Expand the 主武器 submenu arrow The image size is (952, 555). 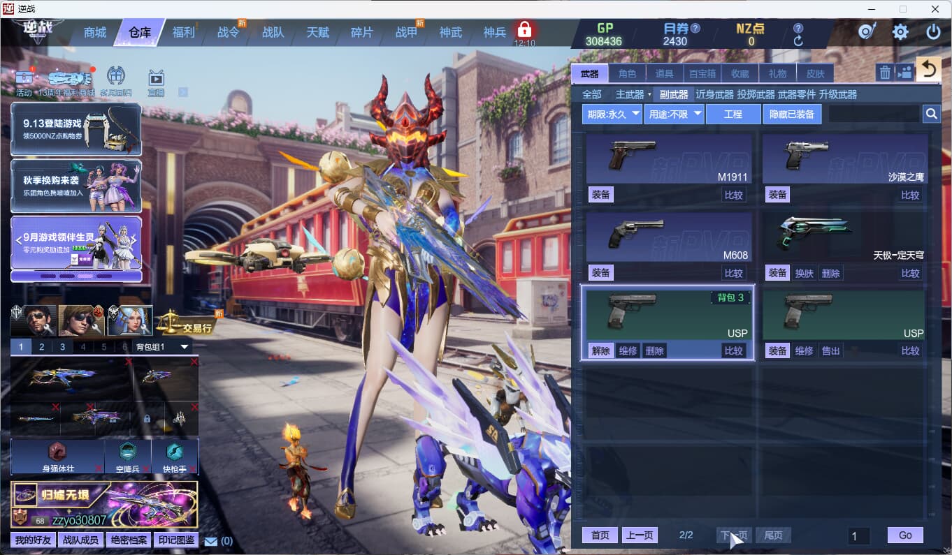point(649,94)
